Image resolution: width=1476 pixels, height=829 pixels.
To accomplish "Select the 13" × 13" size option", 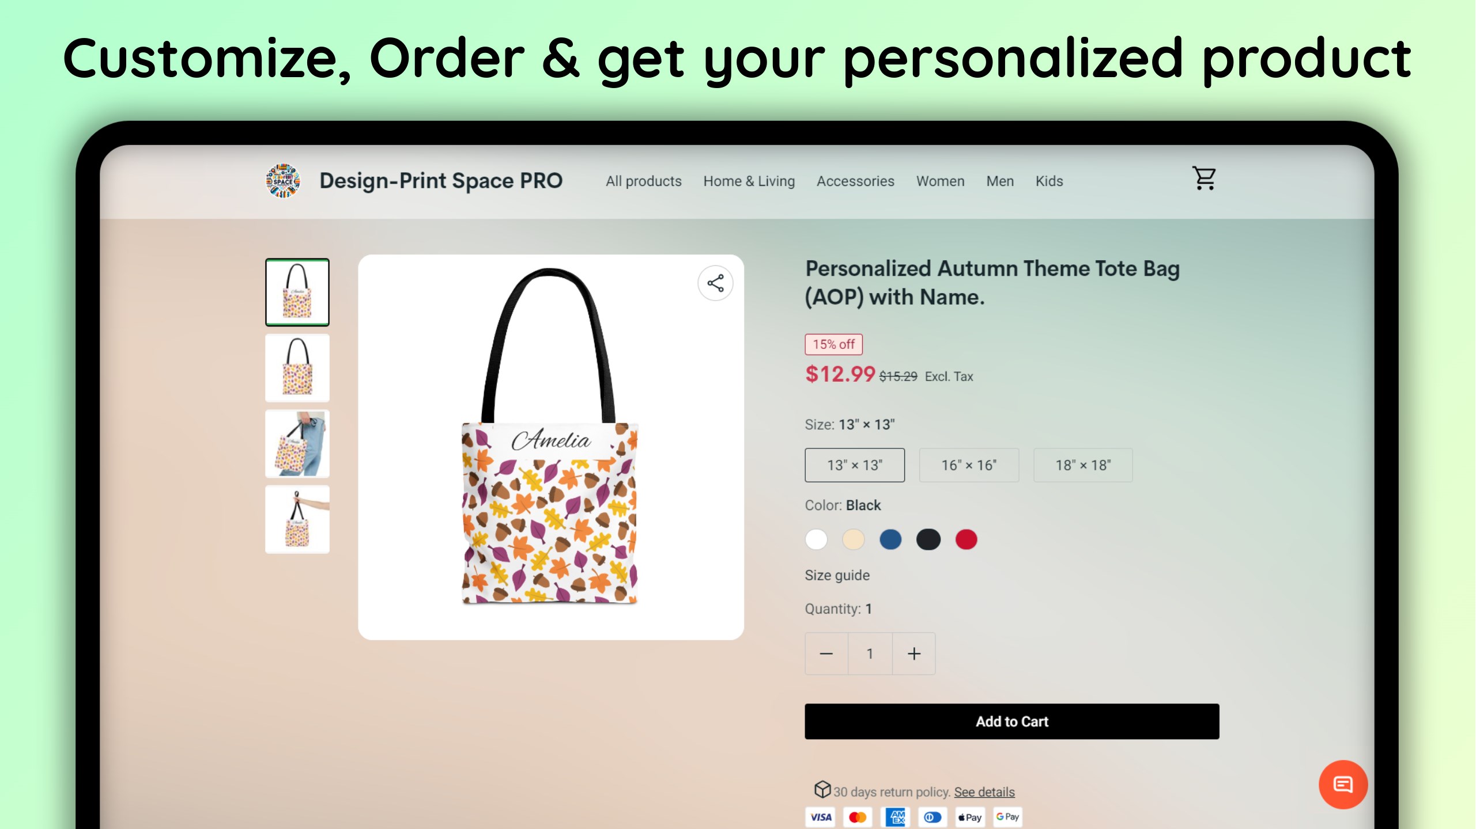I will (854, 465).
